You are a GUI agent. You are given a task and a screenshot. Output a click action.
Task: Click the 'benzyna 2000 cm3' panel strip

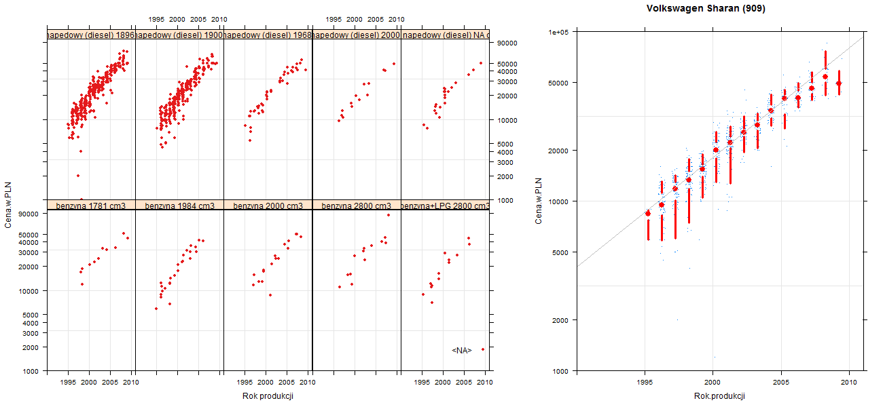click(268, 206)
